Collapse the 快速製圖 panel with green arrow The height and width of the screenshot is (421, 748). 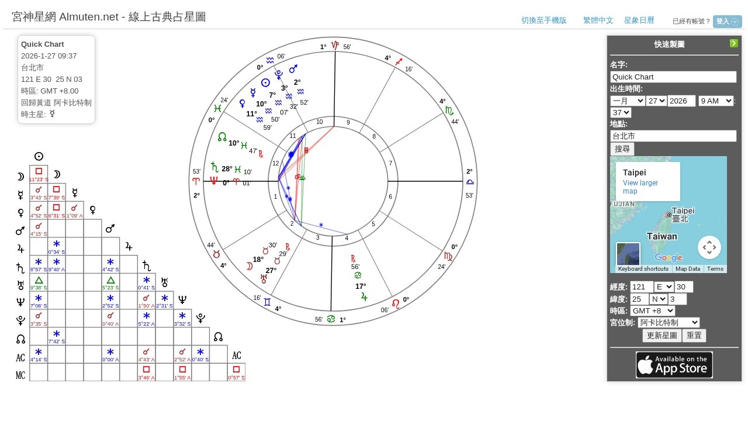(x=734, y=43)
